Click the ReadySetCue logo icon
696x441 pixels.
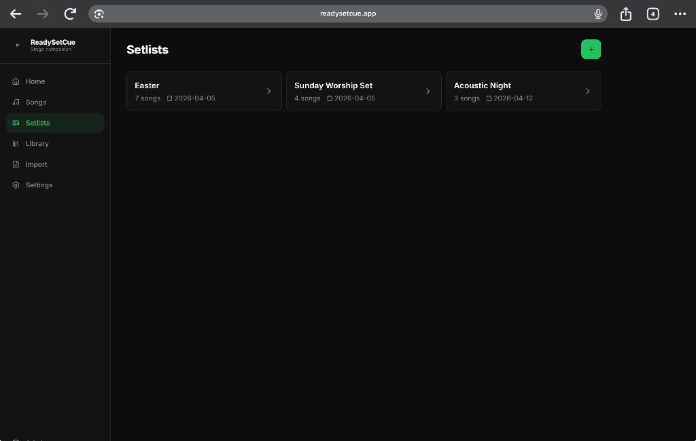17,45
